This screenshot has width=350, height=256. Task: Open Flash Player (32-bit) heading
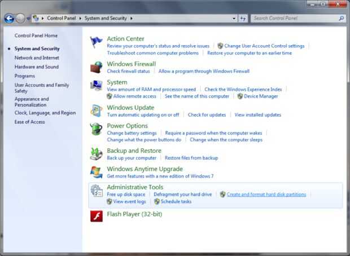tap(134, 214)
